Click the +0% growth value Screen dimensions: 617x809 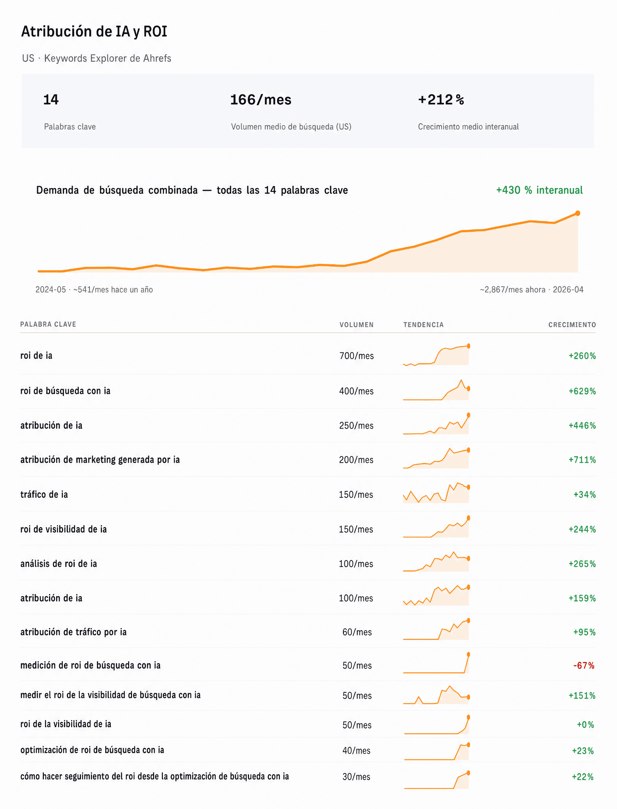click(x=585, y=725)
